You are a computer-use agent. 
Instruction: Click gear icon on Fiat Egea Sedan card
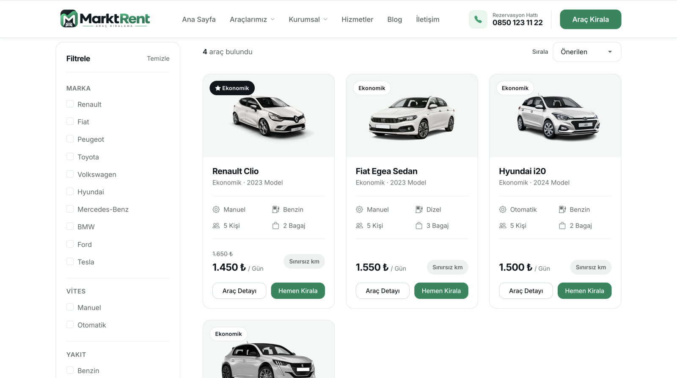pyautogui.click(x=359, y=210)
